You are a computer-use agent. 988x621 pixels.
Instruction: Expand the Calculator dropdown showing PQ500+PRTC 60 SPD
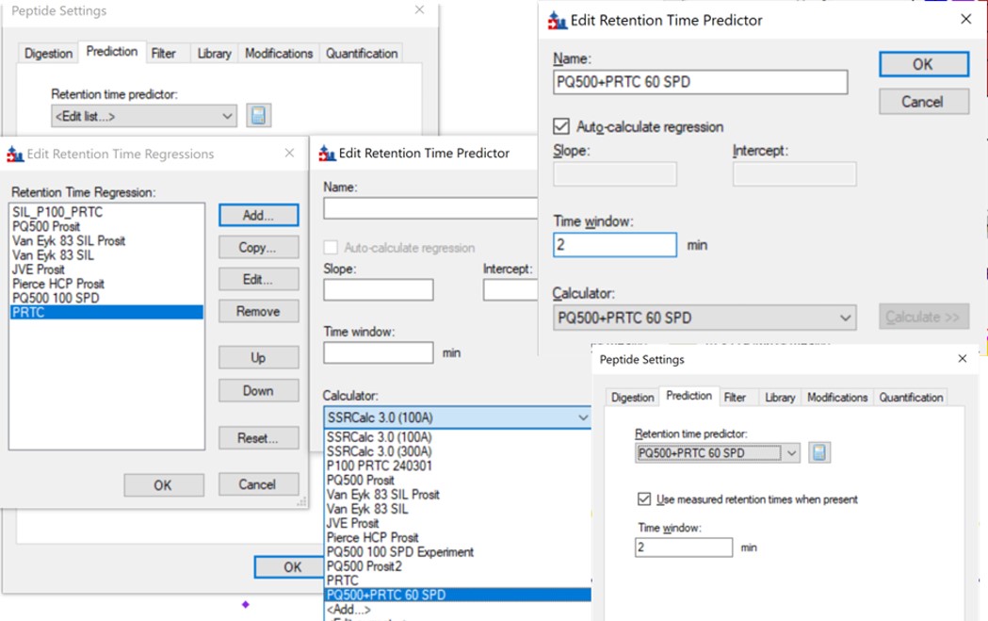point(705,318)
